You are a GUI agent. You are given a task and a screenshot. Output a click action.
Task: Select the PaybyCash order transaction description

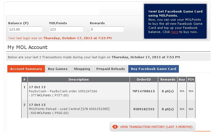tap(63, 91)
